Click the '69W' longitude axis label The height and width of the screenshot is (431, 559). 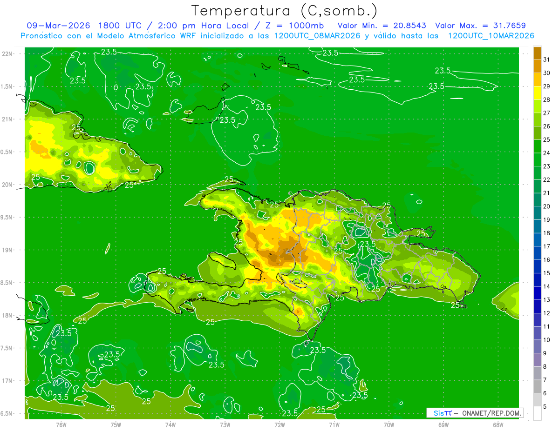(x=443, y=424)
